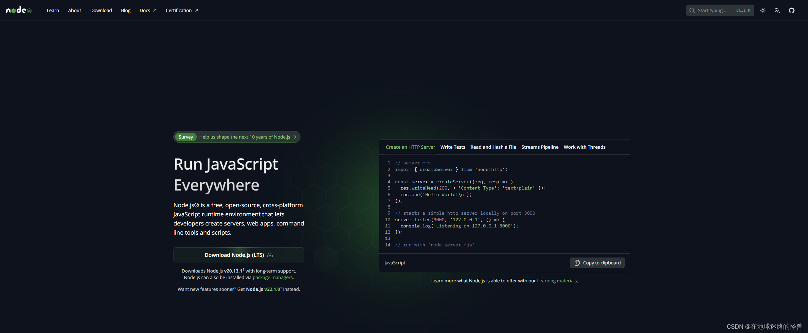Open the GitHub repository icon
This screenshot has width=808, height=333.
pos(792,10)
